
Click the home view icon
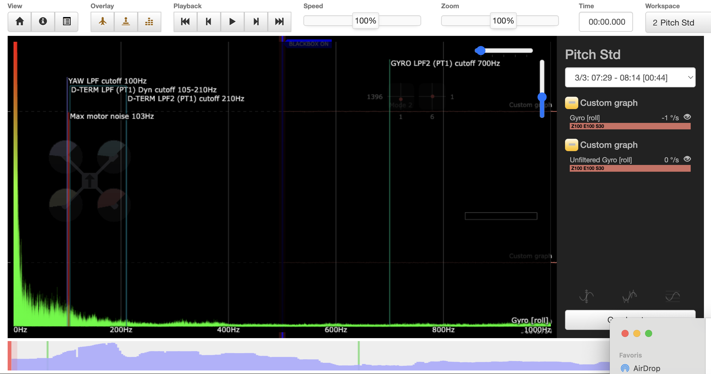tap(20, 21)
